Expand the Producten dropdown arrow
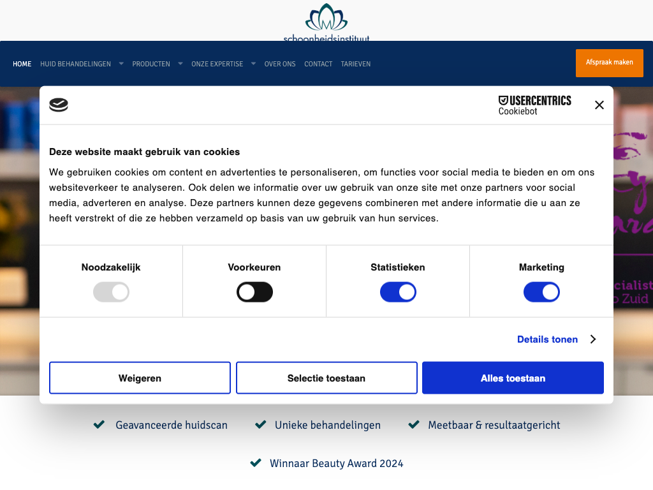653x490 pixels. click(x=180, y=64)
